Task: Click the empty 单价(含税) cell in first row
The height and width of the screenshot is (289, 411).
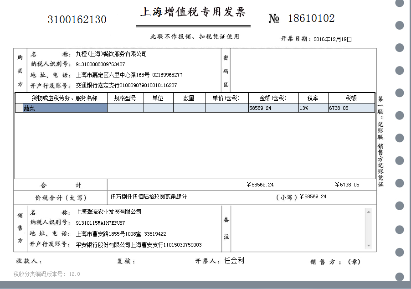Action: [x=226, y=108]
